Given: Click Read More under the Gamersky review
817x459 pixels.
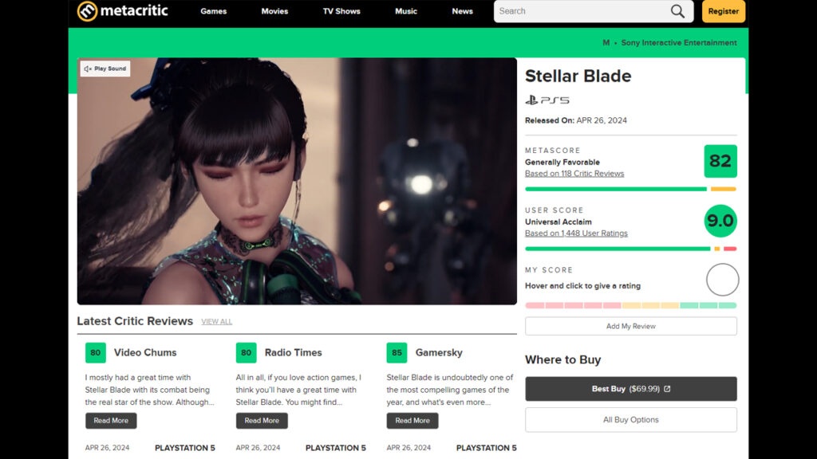Looking at the screenshot, I should [x=412, y=421].
